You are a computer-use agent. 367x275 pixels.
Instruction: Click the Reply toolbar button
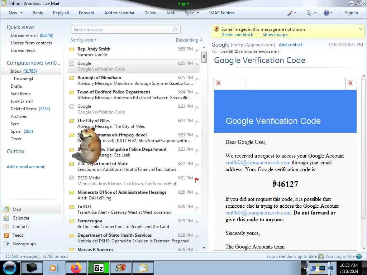(38, 13)
